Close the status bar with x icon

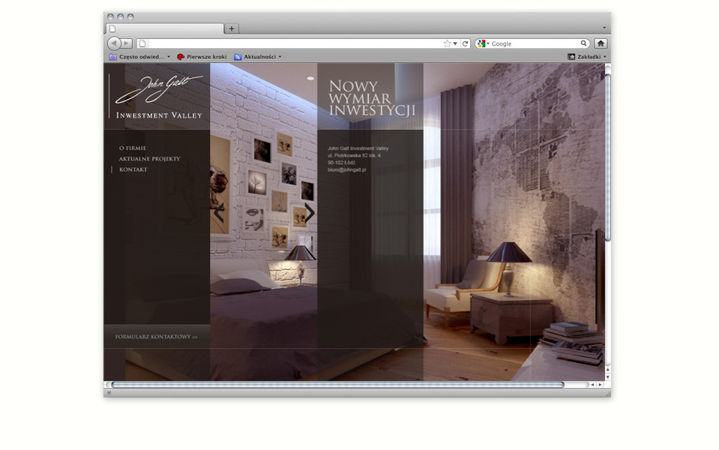click(109, 393)
